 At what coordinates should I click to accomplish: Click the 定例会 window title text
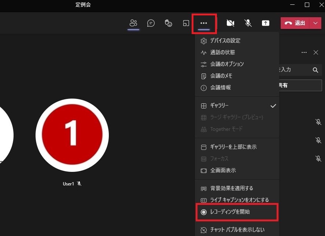point(83,4)
